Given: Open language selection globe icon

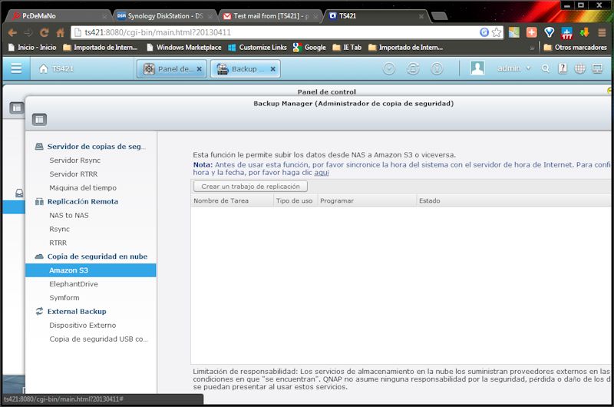Looking at the screenshot, I should pos(579,68).
